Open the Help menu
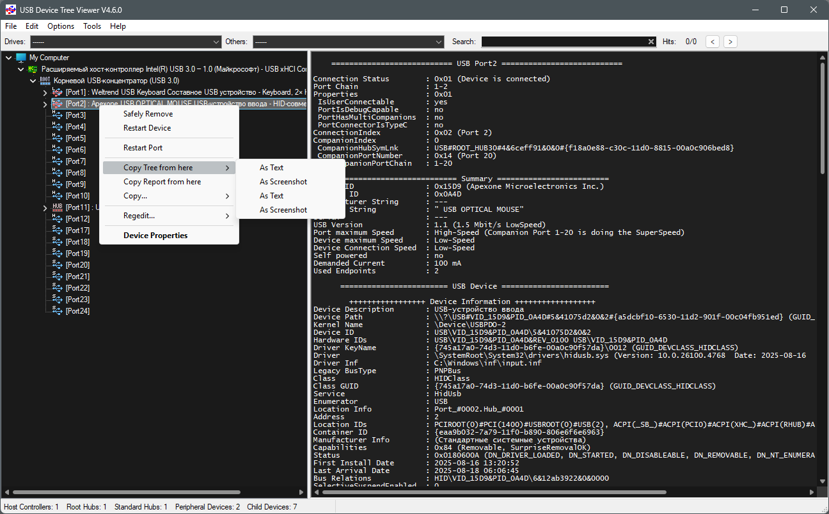Image resolution: width=829 pixels, height=514 pixels. [118, 26]
